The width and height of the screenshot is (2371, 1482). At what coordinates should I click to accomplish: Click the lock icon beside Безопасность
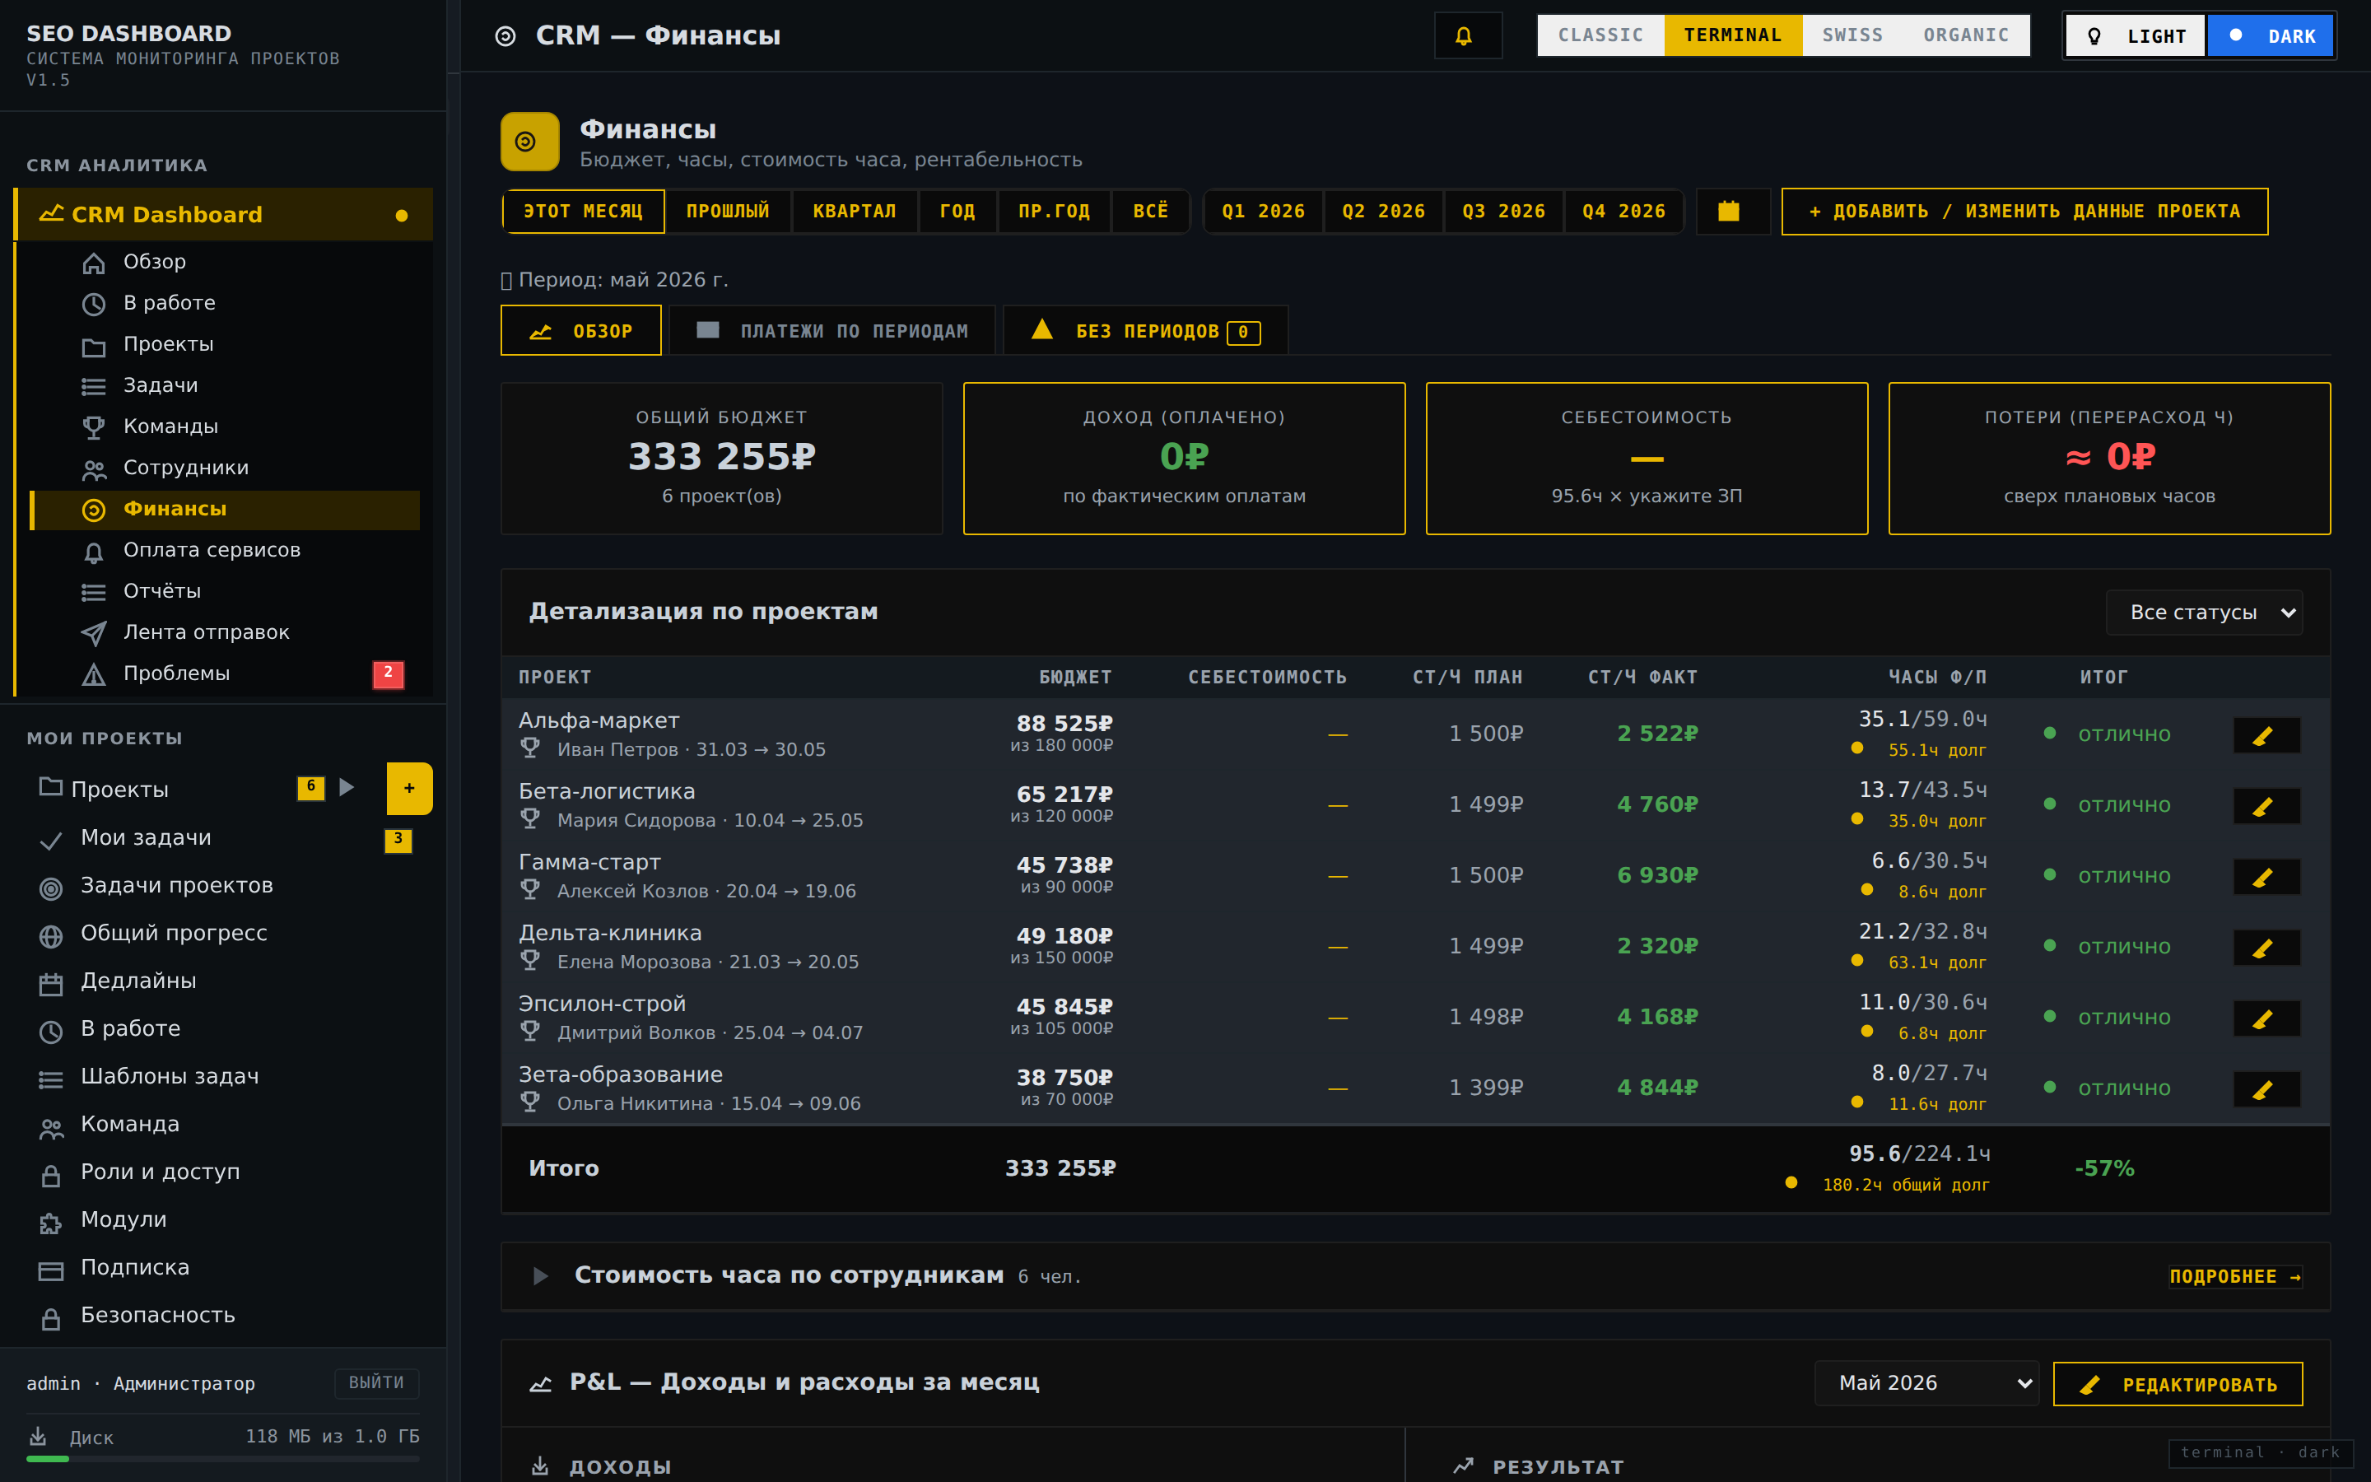[x=51, y=1317]
